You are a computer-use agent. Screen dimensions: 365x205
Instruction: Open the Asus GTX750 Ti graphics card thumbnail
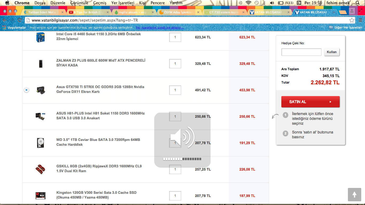[x=41, y=90]
